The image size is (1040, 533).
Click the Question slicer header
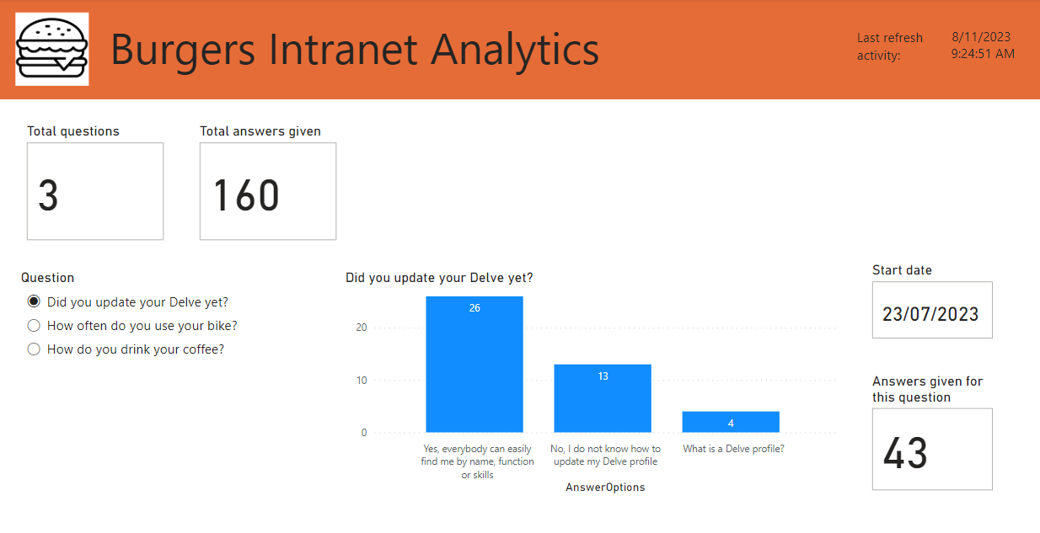click(x=48, y=278)
